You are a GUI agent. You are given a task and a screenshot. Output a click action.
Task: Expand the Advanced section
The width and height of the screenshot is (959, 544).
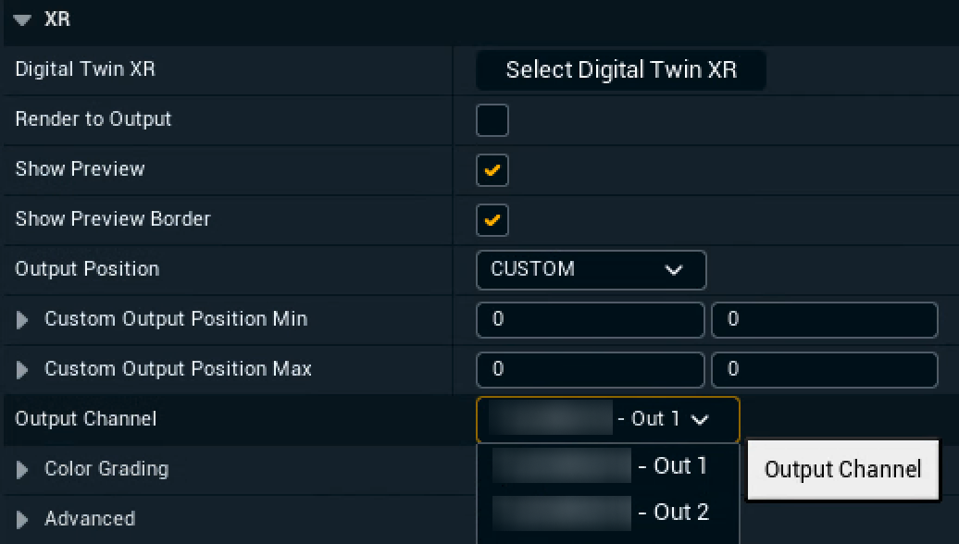[x=23, y=520]
